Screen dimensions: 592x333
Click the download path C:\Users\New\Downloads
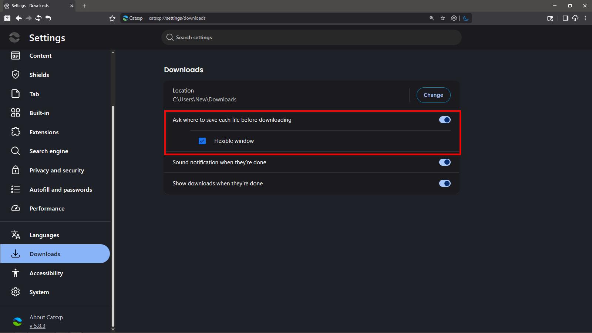(205, 100)
